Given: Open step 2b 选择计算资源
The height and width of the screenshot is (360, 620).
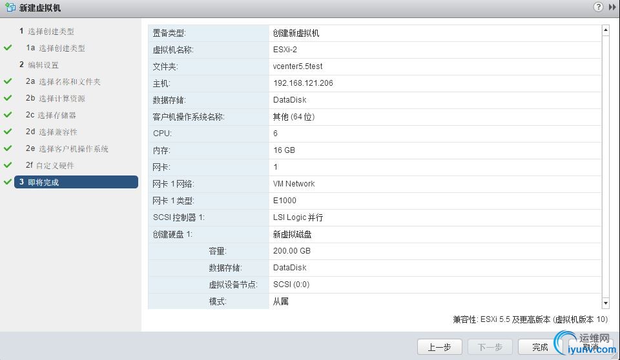Looking at the screenshot, I should (56, 99).
